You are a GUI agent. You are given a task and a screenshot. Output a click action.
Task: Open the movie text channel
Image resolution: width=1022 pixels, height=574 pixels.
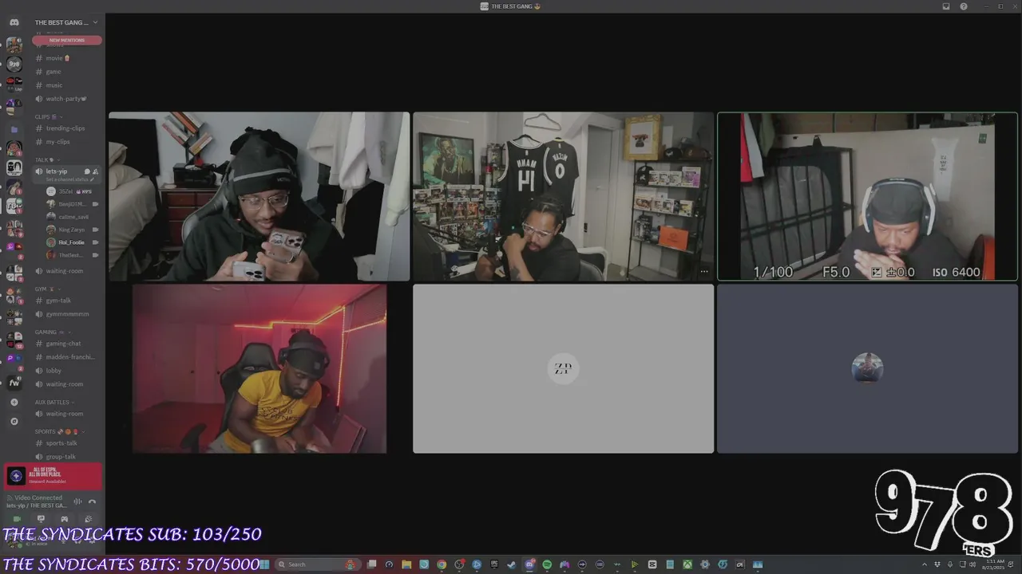click(67, 58)
